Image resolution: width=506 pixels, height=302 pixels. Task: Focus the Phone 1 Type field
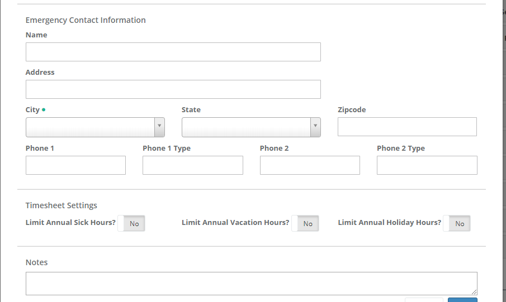193,165
